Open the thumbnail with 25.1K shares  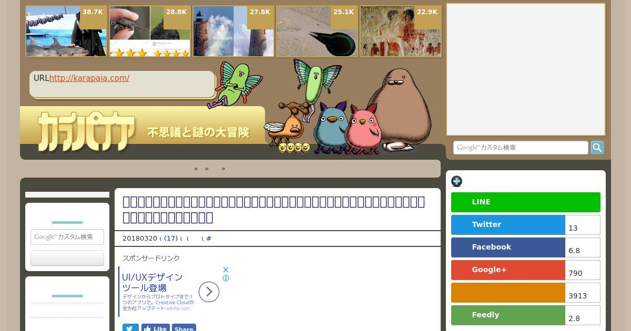pos(317,31)
